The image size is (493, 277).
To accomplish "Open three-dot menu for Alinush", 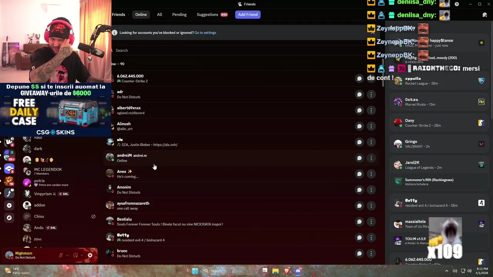I will point(371,126).
